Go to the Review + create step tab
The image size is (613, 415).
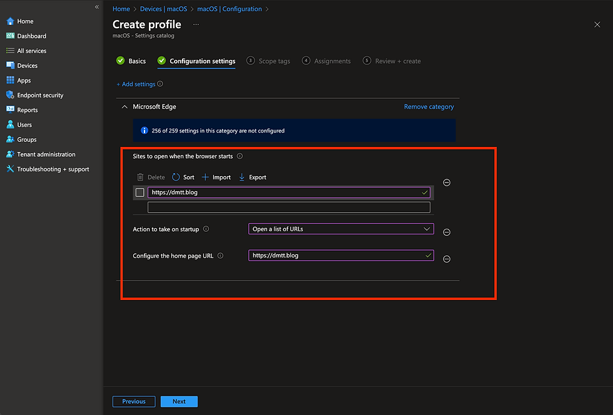point(392,61)
